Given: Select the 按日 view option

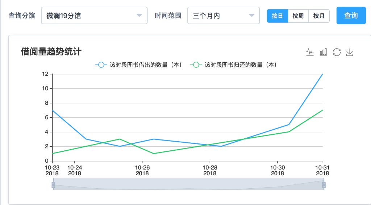Looking at the screenshot, I should pyautogui.click(x=277, y=16).
